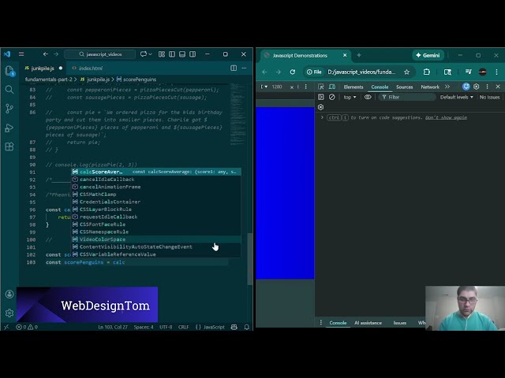Change indentation via Spaces: 4
This screenshot has width=505, height=378.
coord(144,327)
